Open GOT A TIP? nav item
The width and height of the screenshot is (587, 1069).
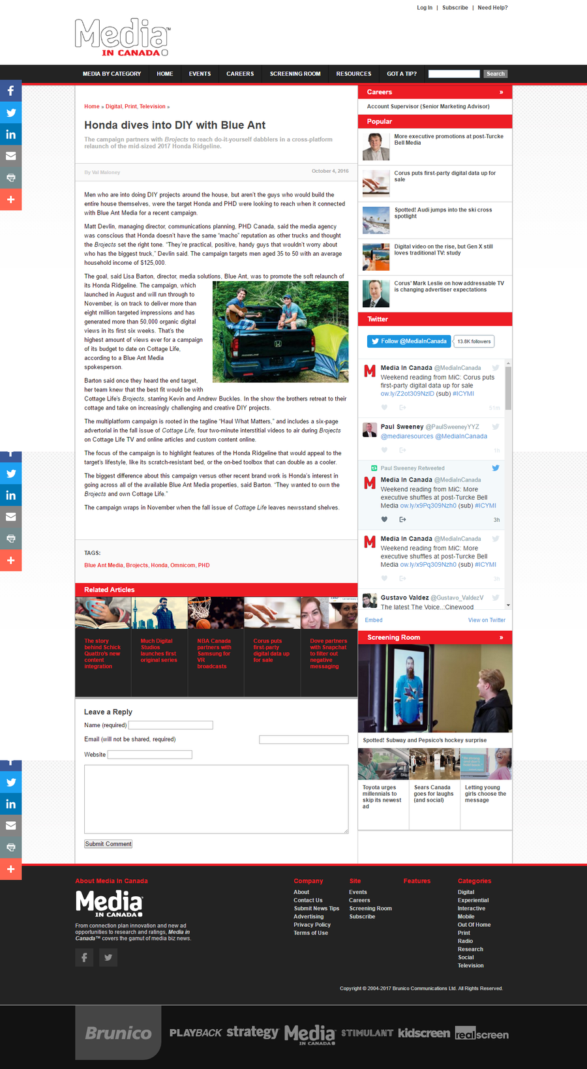402,74
